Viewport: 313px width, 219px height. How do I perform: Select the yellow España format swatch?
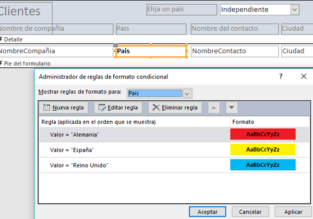point(263,150)
